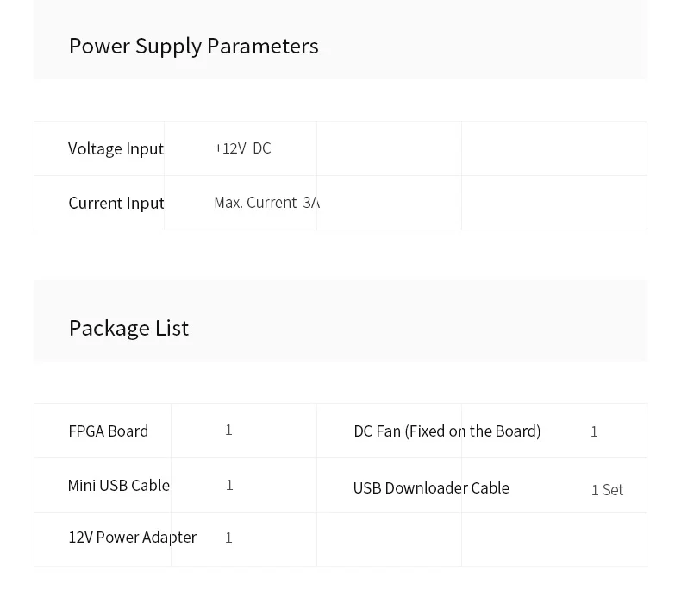The image size is (681, 610).
Task: Click the empty cell beside the 12V Power Adapter quantity
Action: pyautogui.click(x=389, y=539)
